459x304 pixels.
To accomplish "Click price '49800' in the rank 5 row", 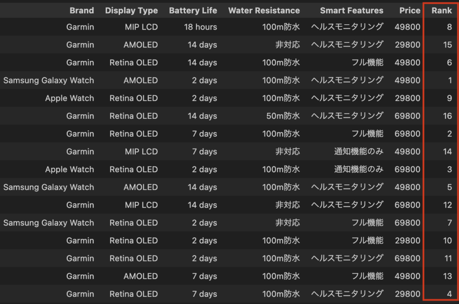I will coord(407,187).
